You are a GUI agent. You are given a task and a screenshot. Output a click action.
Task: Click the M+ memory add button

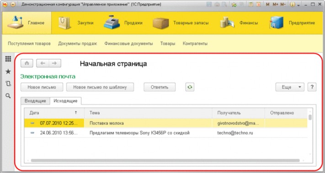pyautogui.click(x=275, y=5)
